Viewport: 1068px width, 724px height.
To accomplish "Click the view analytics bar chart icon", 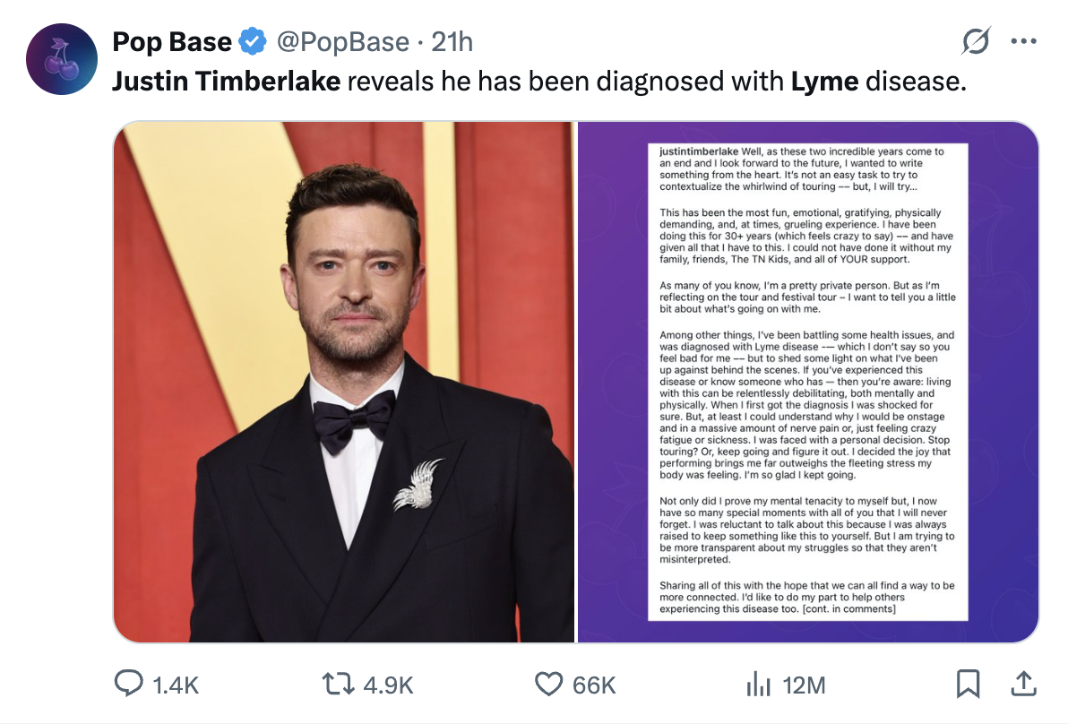I will [x=758, y=685].
